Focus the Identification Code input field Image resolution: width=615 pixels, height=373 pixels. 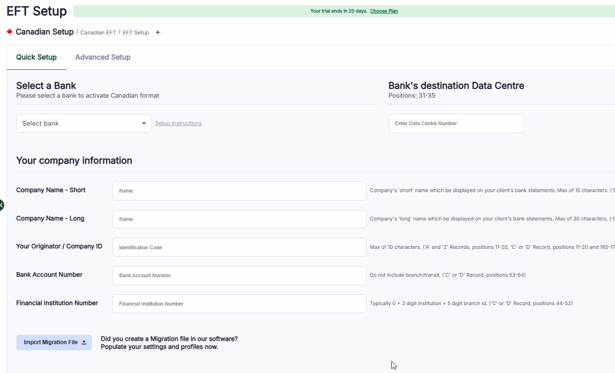239,247
